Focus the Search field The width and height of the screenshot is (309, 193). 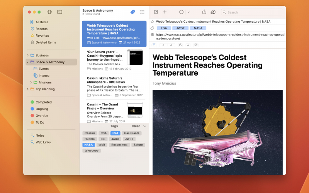pyautogui.click(x=252, y=12)
